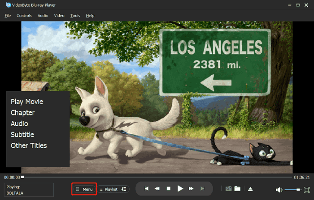
Task: Close the VideoByte Blu-ray Player window
Action: (306, 5)
